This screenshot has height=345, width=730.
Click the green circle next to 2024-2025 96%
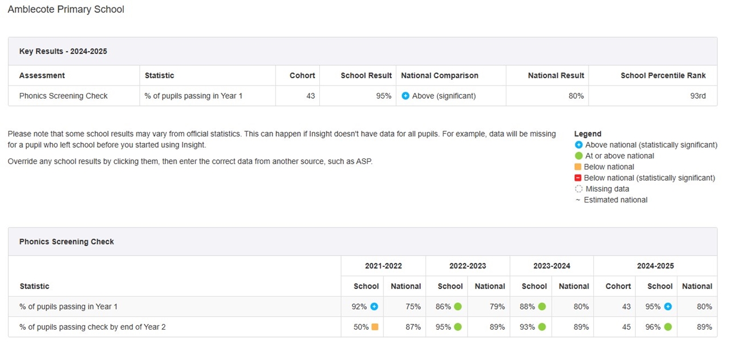668,327
